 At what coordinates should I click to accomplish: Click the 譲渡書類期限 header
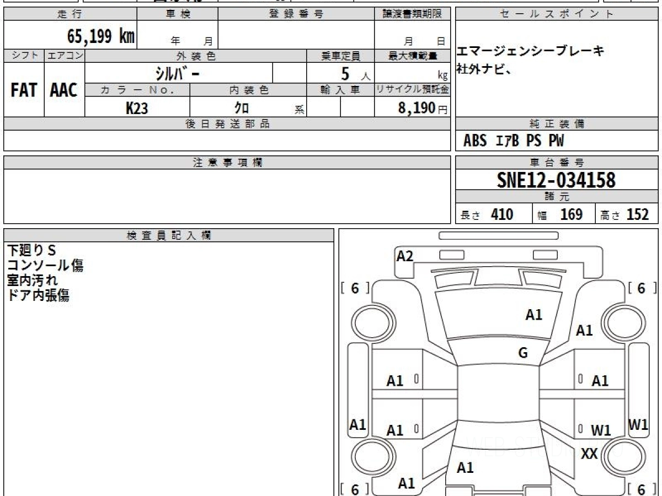pyautogui.click(x=413, y=14)
